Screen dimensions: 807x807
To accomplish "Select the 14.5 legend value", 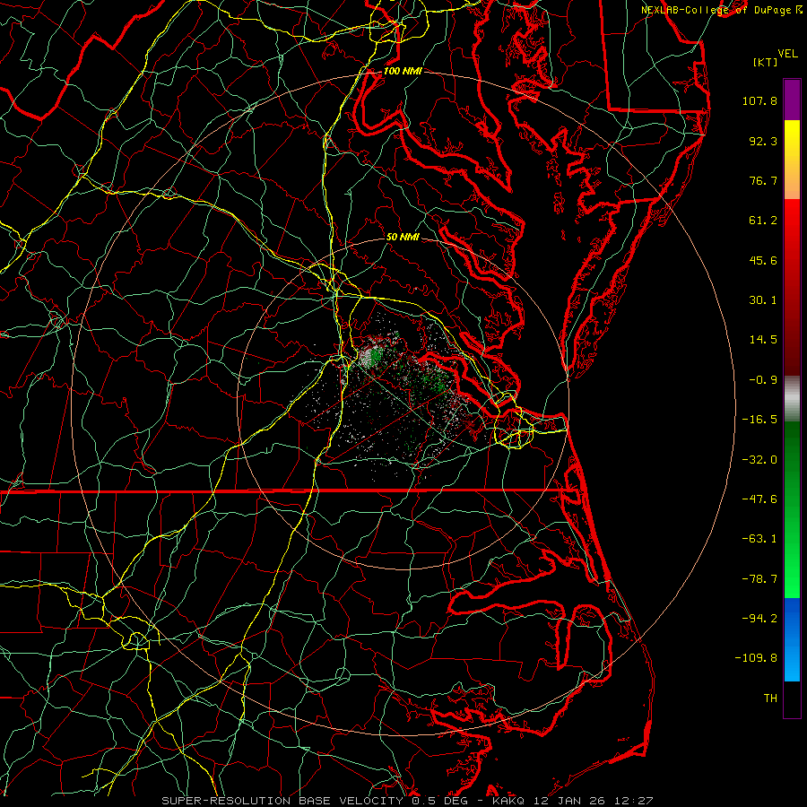I will [x=763, y=340].
